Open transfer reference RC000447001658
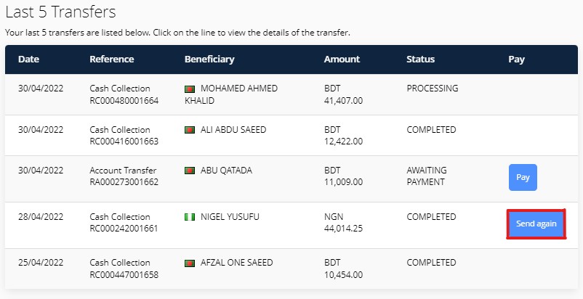 [x=124, y=275]
